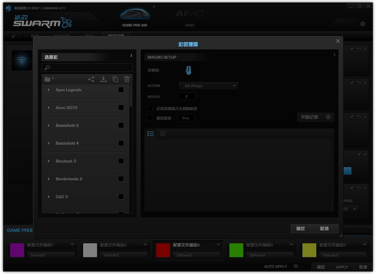
Task: Toggle the AUTO APPLY switch
Action: tap(298, 267)
